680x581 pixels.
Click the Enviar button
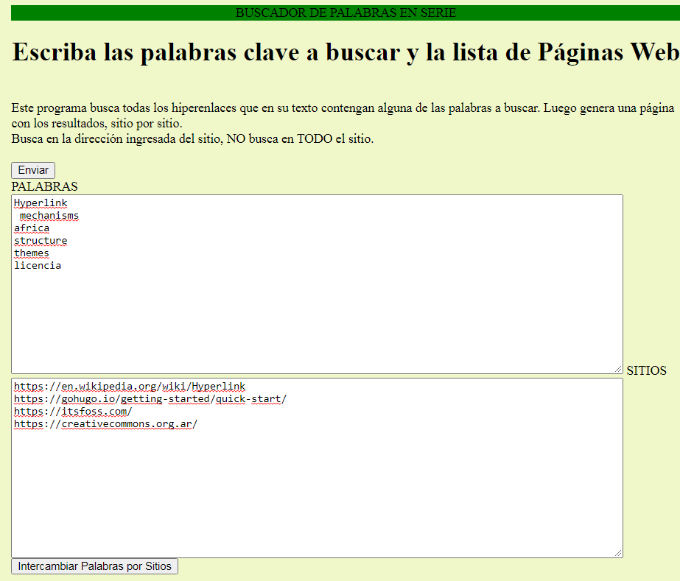click(x=33, y=170)
